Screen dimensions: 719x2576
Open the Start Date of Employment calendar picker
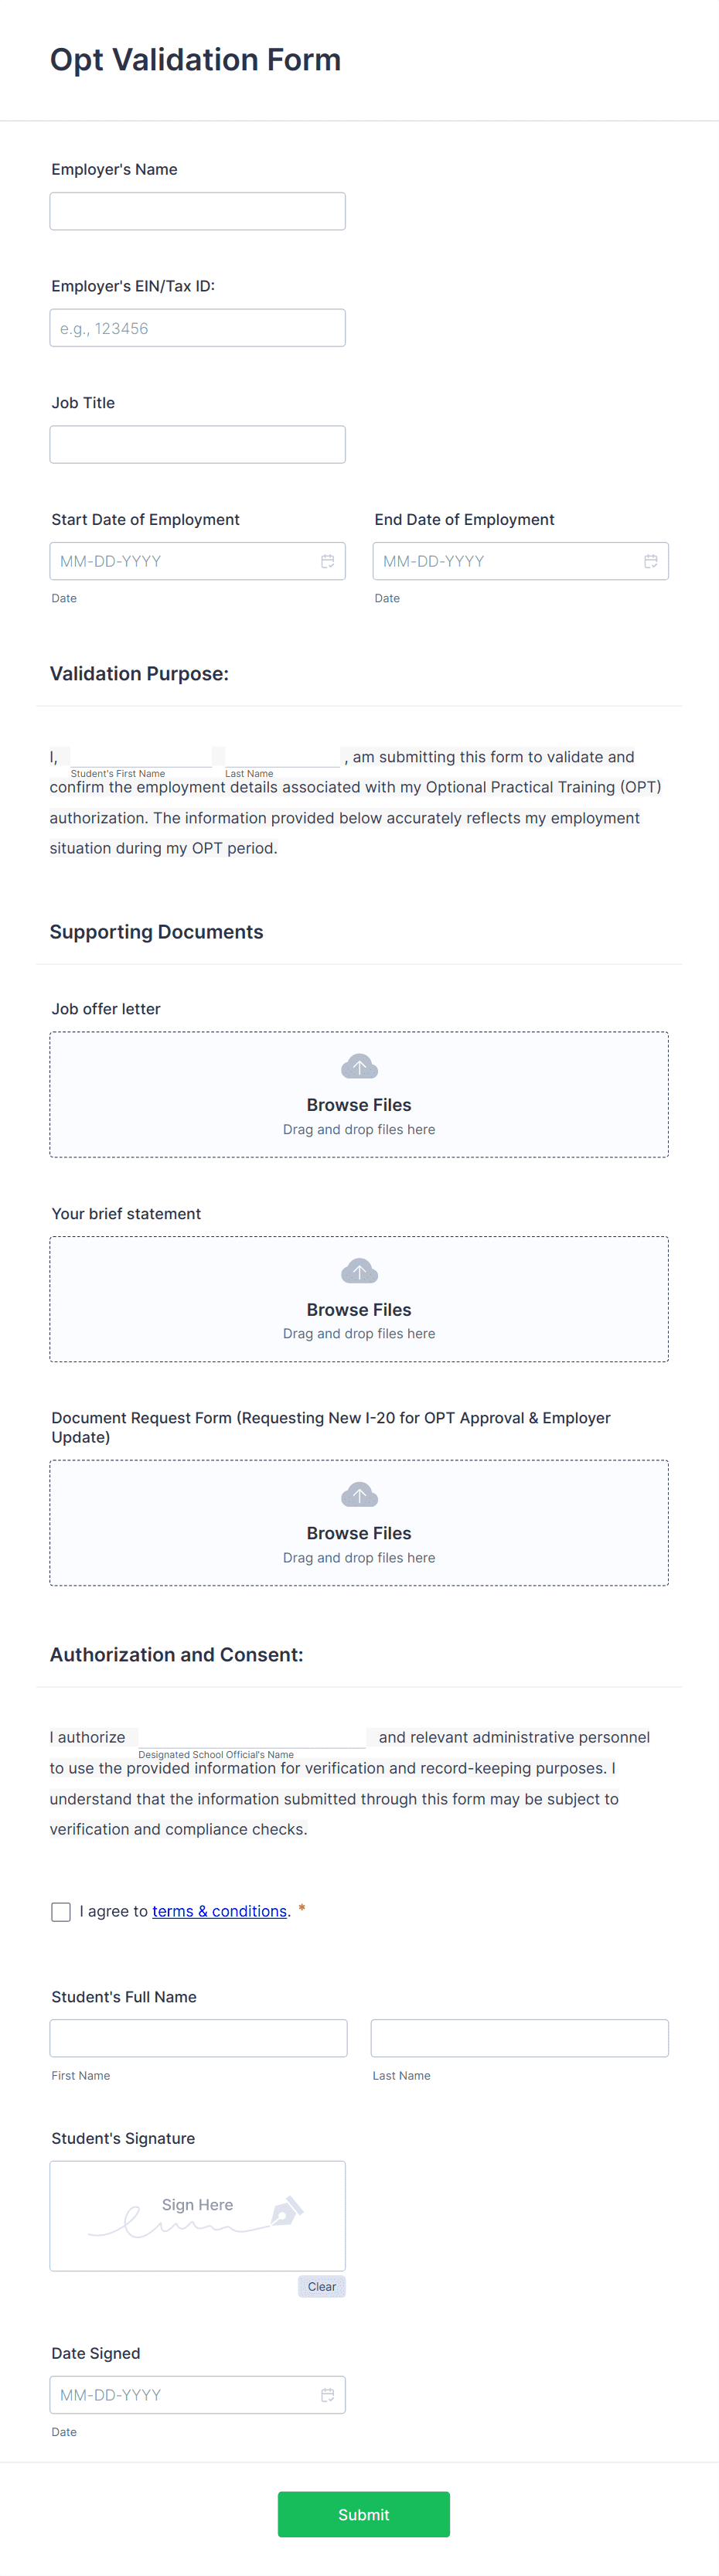[x=328, y=561]
